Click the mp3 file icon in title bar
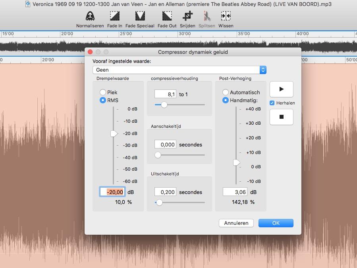Viewport: 357px width, 268px height. coord(28,4)
